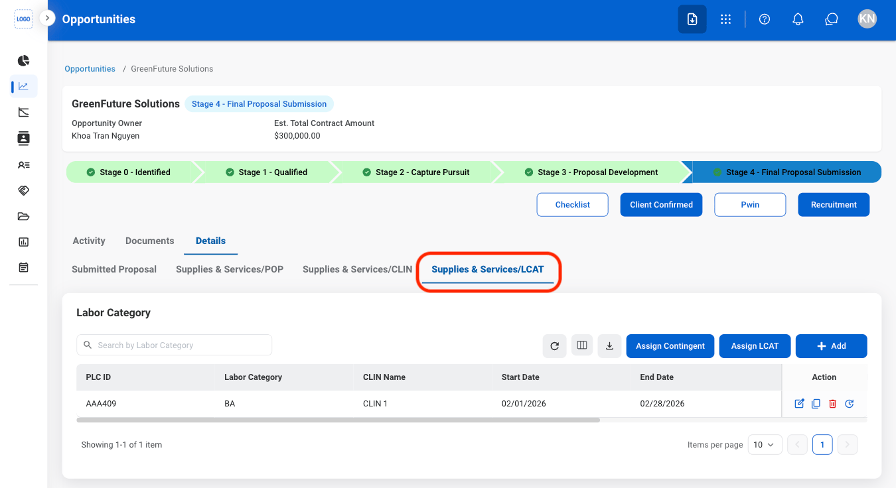This screenshot has height=488, width=896.
Task: Open the help question mark icon
Action: tap(765, 19)
